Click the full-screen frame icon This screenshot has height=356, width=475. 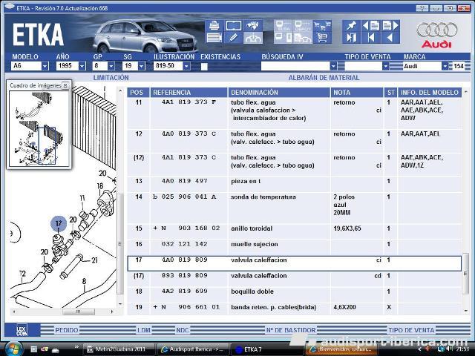[234, 26]
